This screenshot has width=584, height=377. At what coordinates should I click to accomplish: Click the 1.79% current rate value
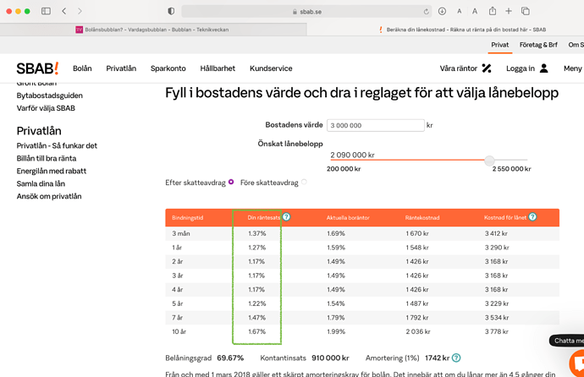(x=336, y=318)
